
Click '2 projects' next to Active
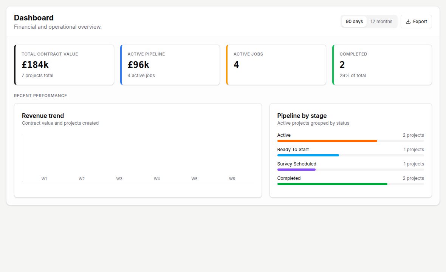click(413, 135)
